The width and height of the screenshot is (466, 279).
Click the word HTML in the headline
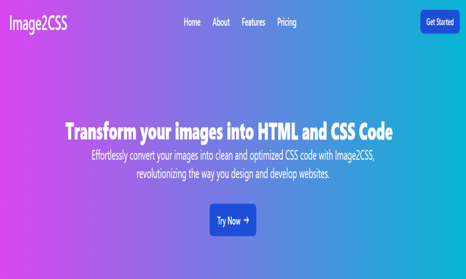point(278,131)
